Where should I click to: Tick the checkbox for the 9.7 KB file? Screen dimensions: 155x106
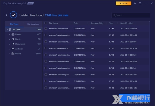coord(46,29)
